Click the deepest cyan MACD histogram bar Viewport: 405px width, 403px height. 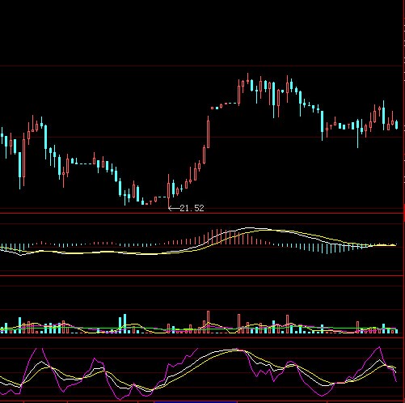327,249
